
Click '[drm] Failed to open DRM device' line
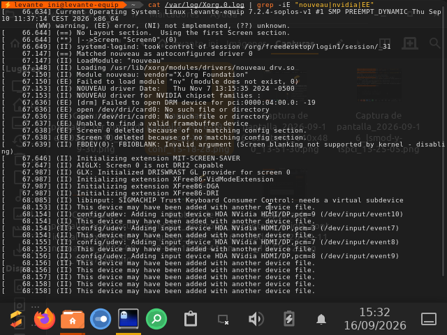tap(159, 103)
